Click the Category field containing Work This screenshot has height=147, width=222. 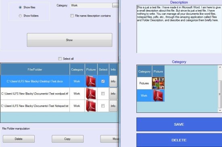91,5
